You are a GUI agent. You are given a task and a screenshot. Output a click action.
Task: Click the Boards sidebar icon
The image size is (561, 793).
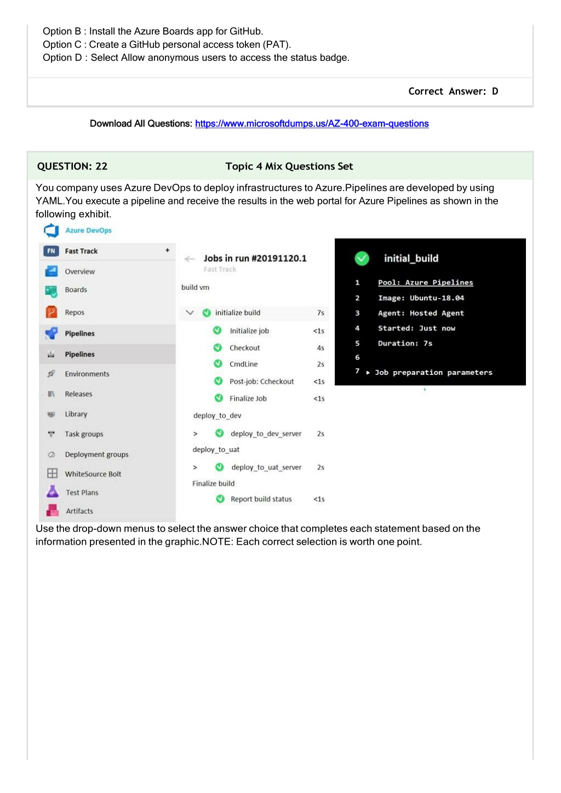point(51,290)
